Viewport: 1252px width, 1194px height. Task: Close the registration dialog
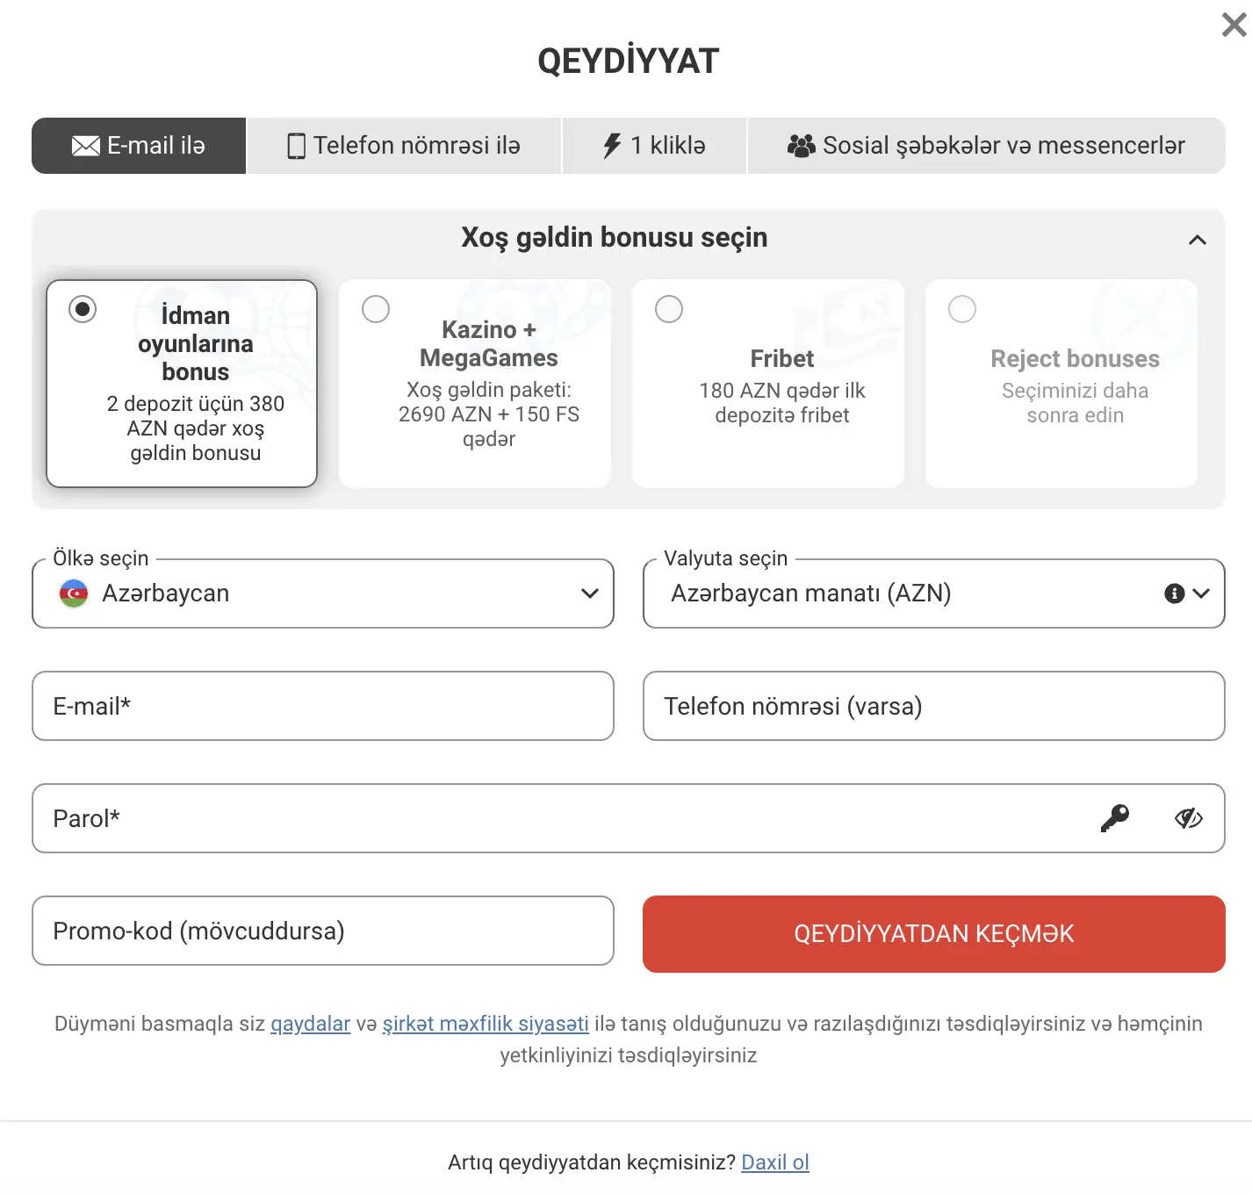tap(1234, 25)
